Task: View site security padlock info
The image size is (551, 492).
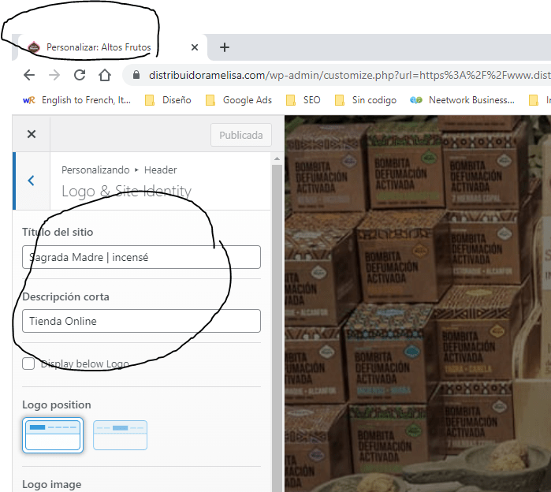Action: pos(136,75)
